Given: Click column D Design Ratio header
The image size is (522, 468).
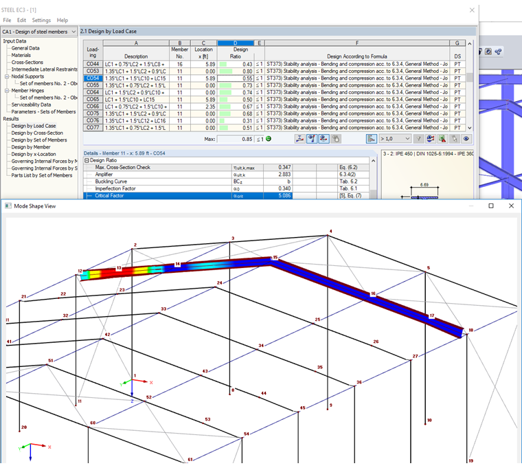Looking at the screenshot, I should click(x=236, y=43).
